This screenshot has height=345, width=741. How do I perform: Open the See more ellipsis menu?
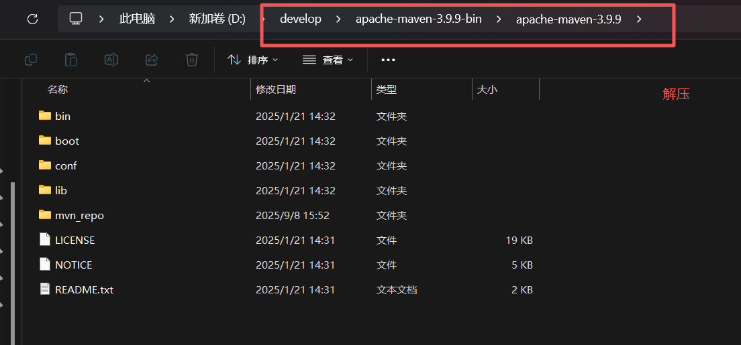pyautogui.click(x=388, y=60)
